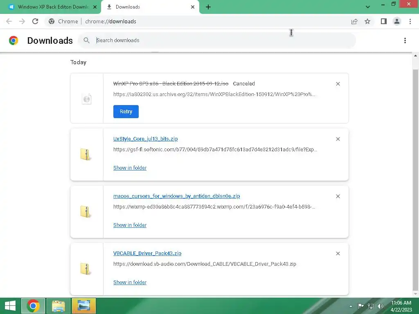Focus the Search downloads field
This screenshot has width=419, height=314.
pyautogui.click(x=217, y=40)
